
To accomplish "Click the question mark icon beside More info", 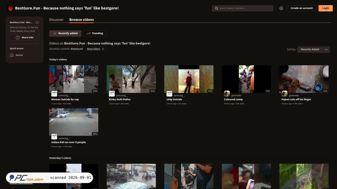I will pyautogui.click(x=18, y=38).
